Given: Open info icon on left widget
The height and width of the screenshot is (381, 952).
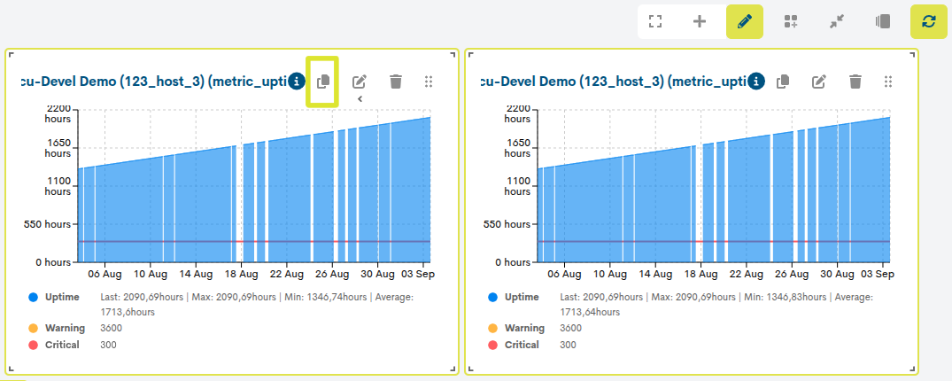Looking at the screenshot, I should pos(297,81).
